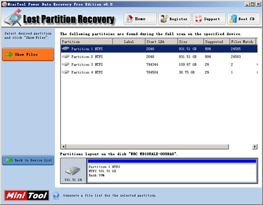The image size is (263, 205).
Task: Click the 24583 files match value
Action: 235,56
